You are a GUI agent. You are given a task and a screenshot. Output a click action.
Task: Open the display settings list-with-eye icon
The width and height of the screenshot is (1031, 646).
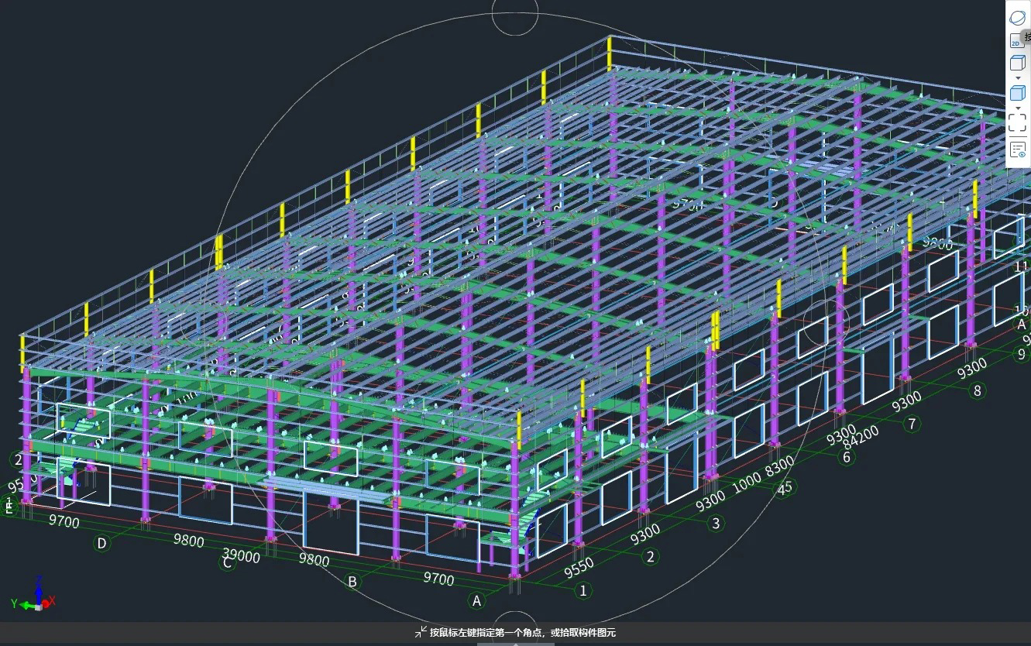pyautogui.click(x=1017, y=149)
